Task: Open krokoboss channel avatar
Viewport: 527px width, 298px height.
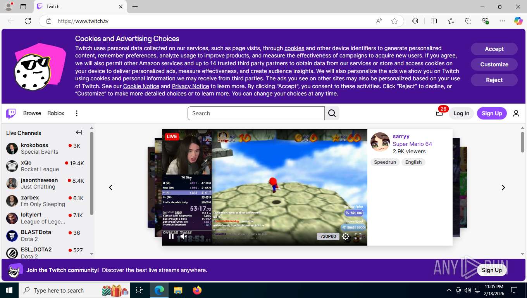Action: [x=12, y=149]
